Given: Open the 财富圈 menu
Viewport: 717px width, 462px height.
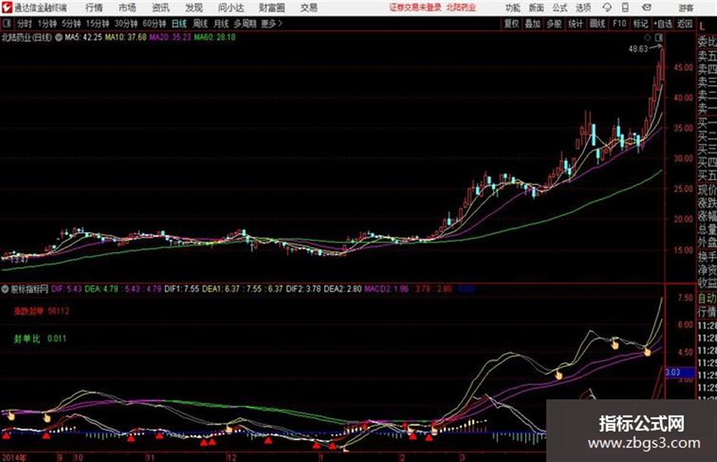Looking at the screenshot, I should click(x=272, y=8).
